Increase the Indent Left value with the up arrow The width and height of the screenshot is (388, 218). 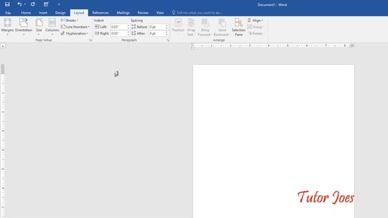tap(129, 25)
